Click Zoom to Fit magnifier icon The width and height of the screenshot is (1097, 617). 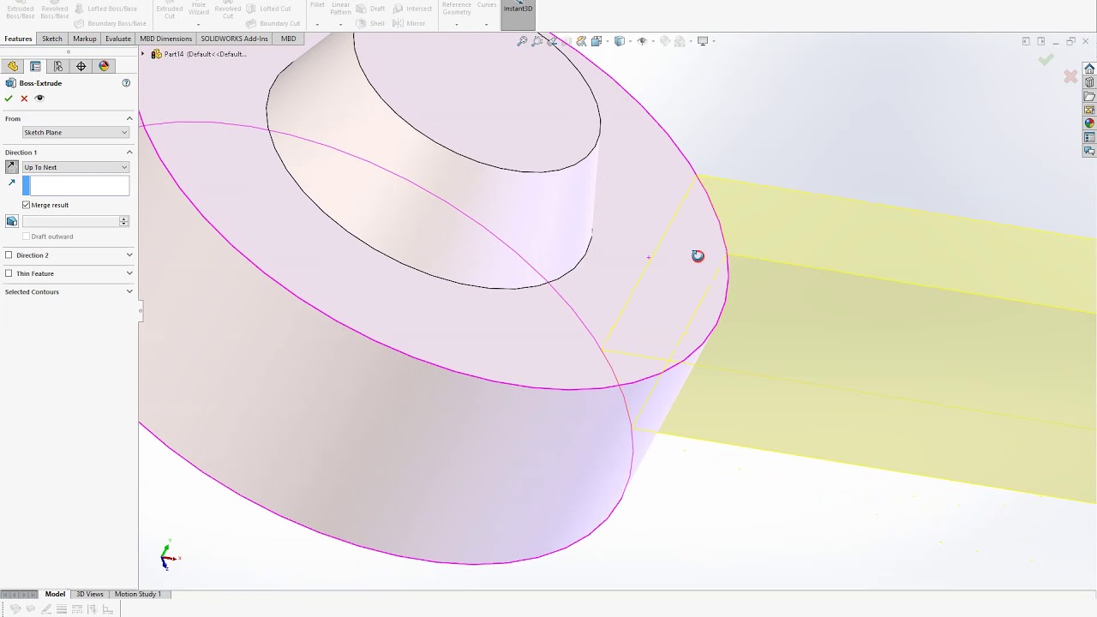click(x=522, y=41)
